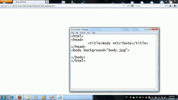Switch to Firefox on the taskbar
The image size is (178, 100).
coord(20,97)
